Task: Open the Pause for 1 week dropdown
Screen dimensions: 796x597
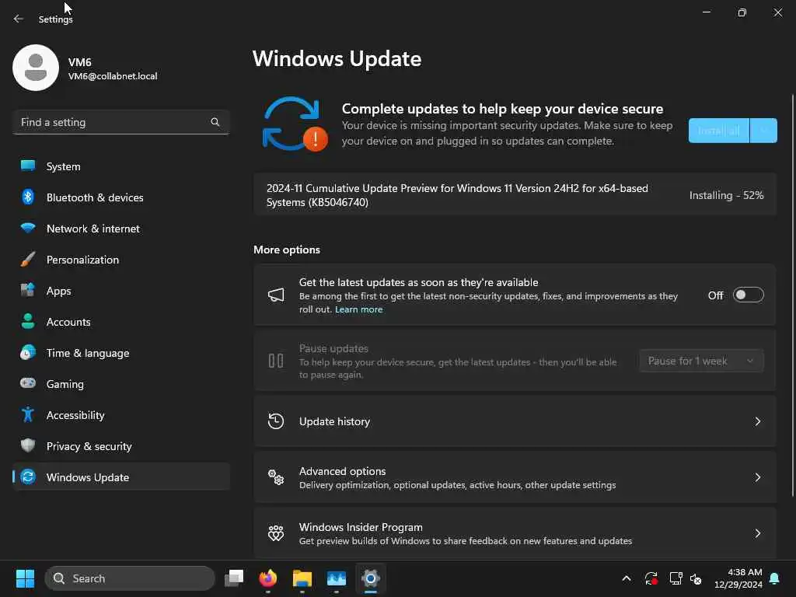Action: click(x=701, y=361)
